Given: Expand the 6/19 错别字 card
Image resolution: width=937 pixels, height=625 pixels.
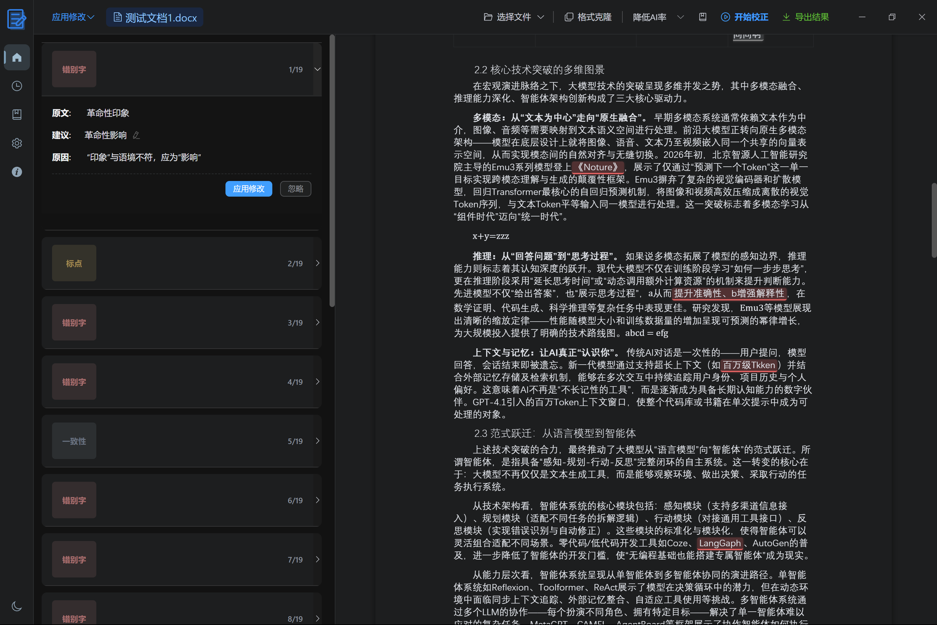Looking at the screenshot, I should pos(318,500).
